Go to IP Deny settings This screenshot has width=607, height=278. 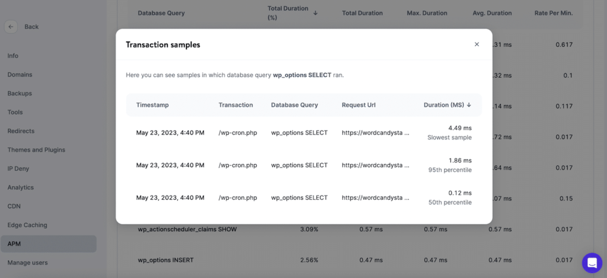(x=18, y=169)
